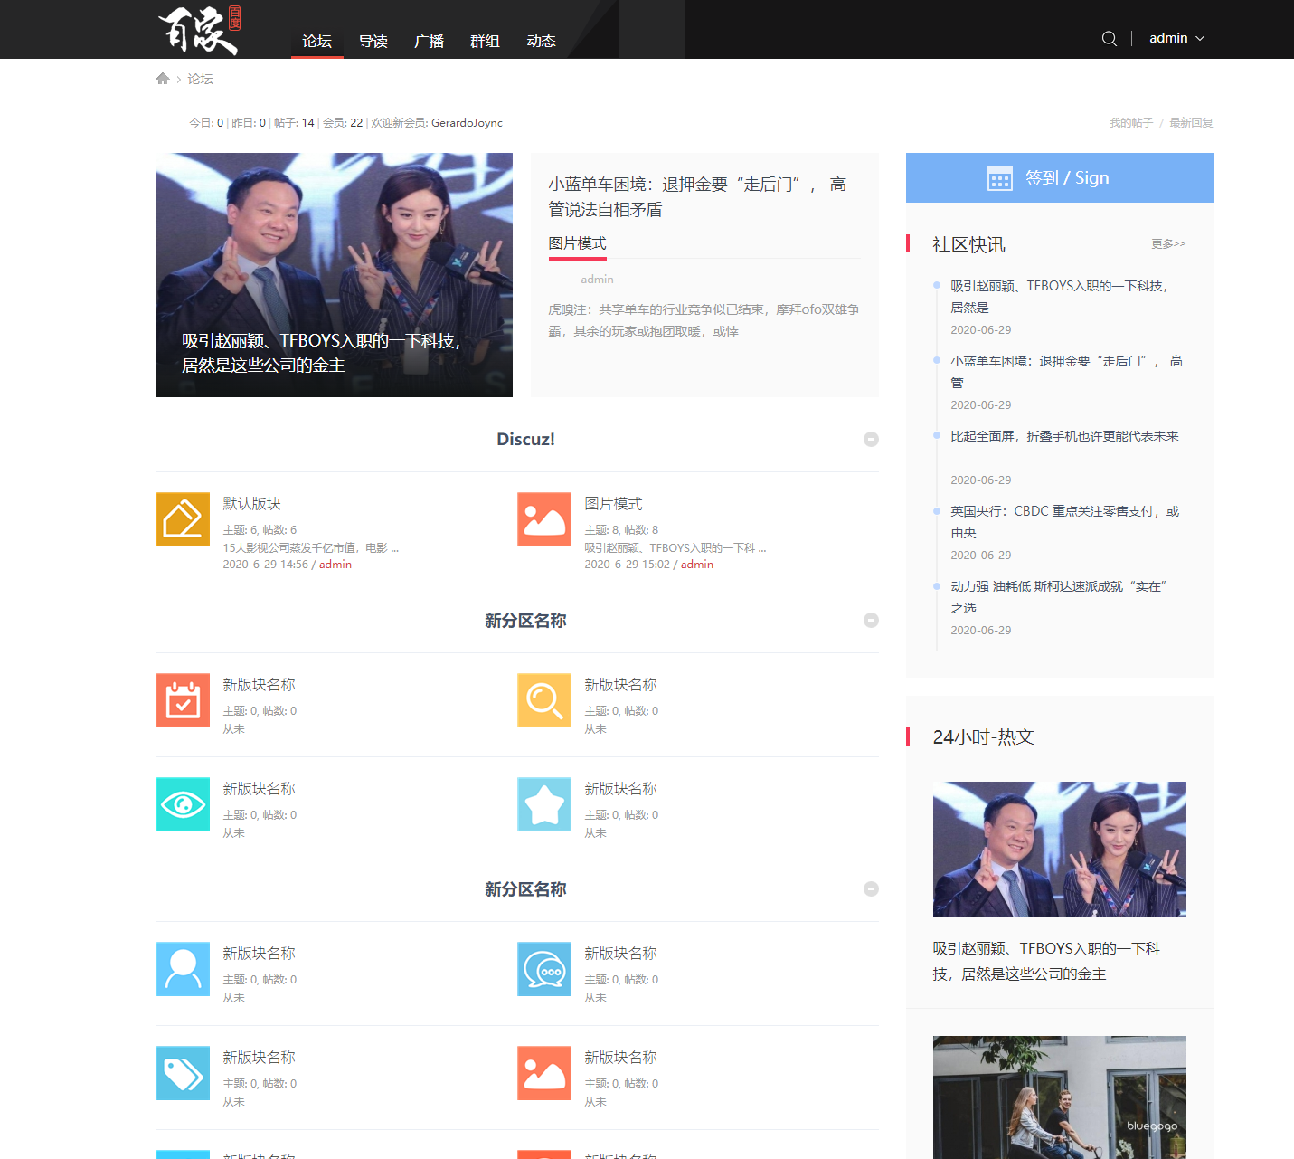
Task: Click the chat bubble forum icon
Action: tap(544, 969)
